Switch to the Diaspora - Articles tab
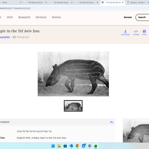149x149 pixels. (138, 2)
